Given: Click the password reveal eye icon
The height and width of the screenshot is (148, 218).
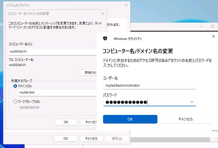Looking at the screenshot, I should pos(192,102).
